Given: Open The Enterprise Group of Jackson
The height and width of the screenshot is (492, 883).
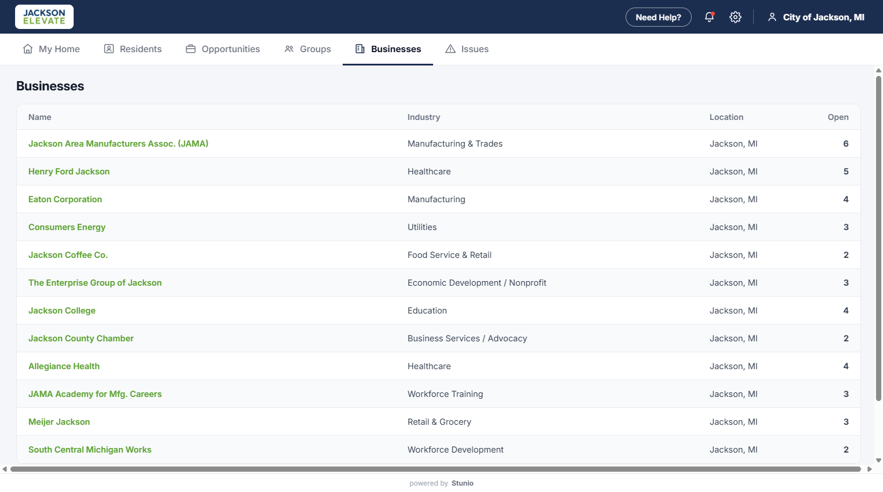Looking at the screenshot, I should 95,283.
